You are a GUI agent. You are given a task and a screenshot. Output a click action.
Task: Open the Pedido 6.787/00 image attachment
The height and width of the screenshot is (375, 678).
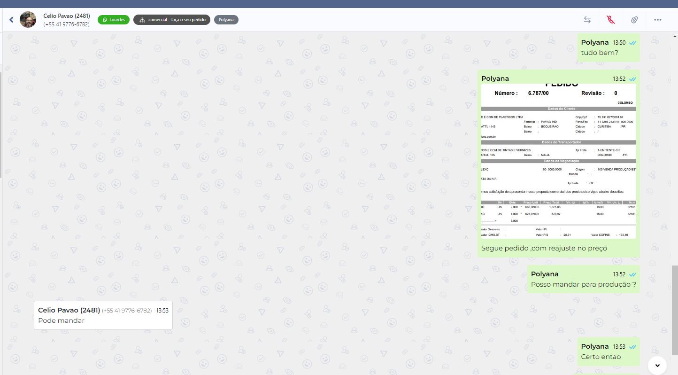558,161
